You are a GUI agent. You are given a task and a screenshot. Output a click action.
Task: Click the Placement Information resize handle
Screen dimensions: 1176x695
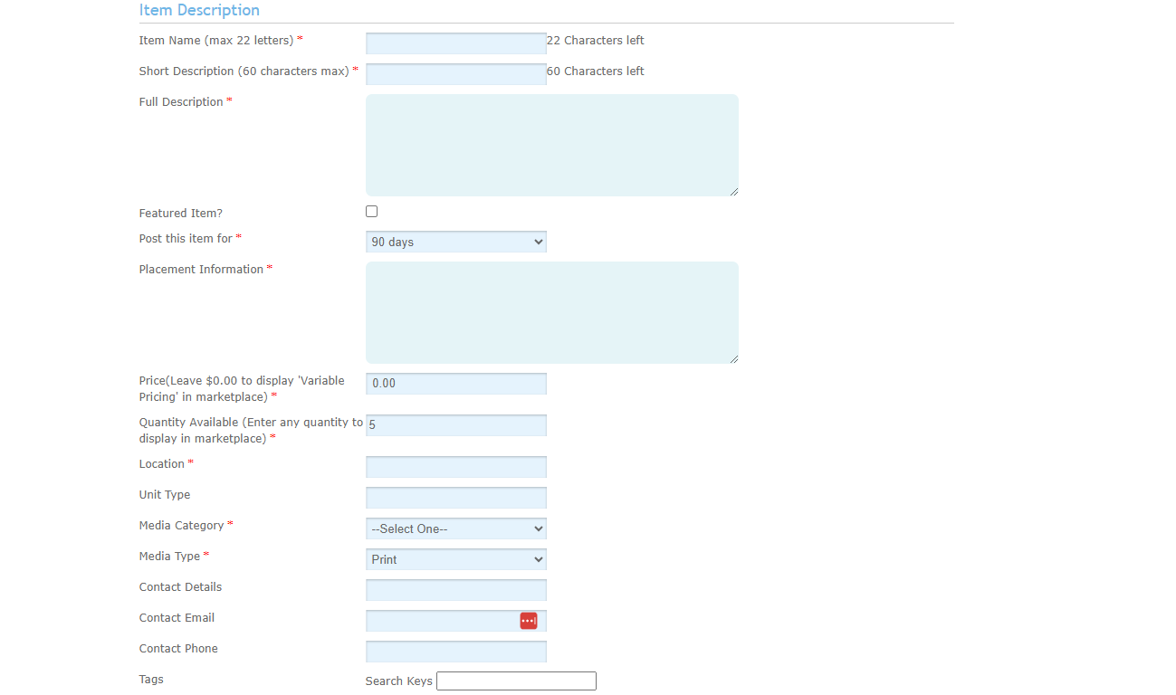733,358
